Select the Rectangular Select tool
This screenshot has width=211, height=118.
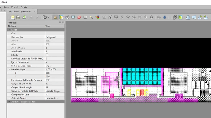coord(85,17)
